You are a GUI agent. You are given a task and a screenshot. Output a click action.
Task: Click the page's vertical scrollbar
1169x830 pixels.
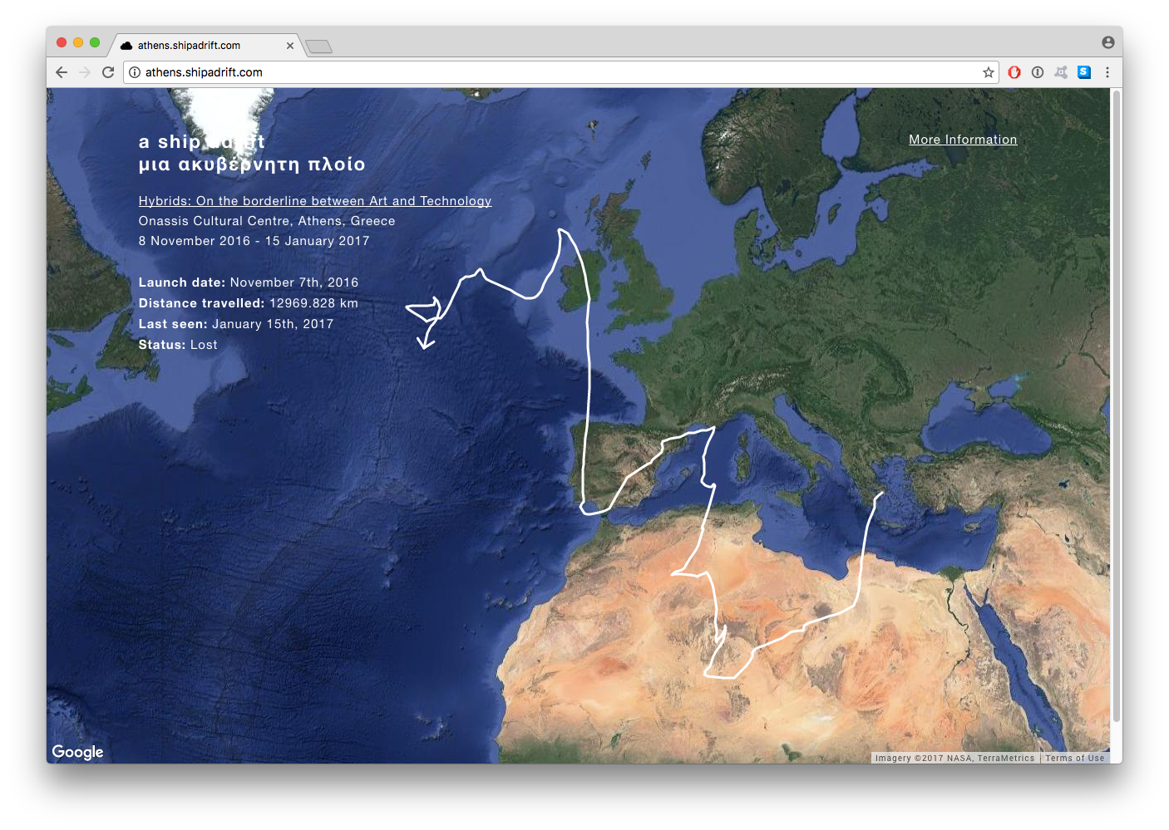point(1116,407)
